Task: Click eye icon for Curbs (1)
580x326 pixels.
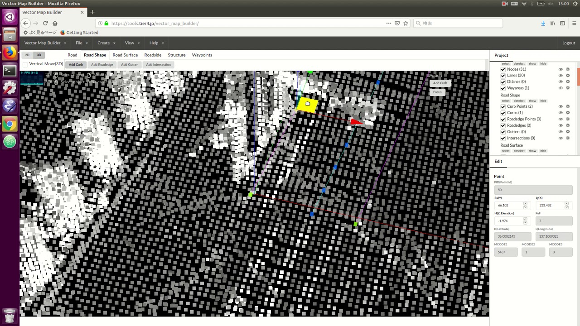Action: pyautogui.click(x=561, y=113)
